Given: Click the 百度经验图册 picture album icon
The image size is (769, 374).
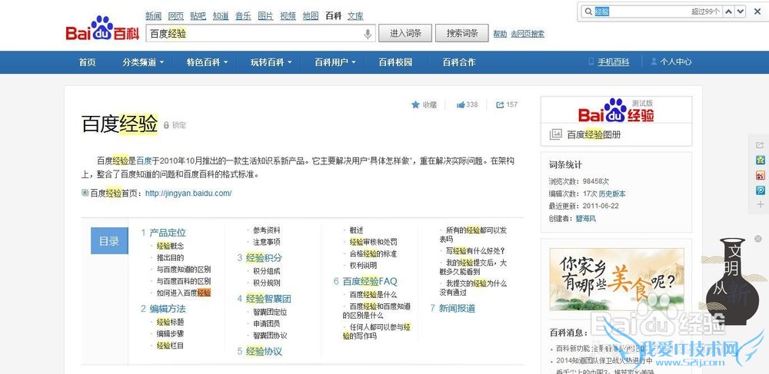Looking at the screenshot, I should tap(555, 134).
